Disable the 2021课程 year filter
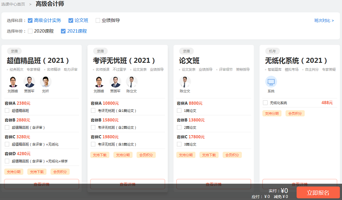342x200 pixels. (x=63, y=31)
